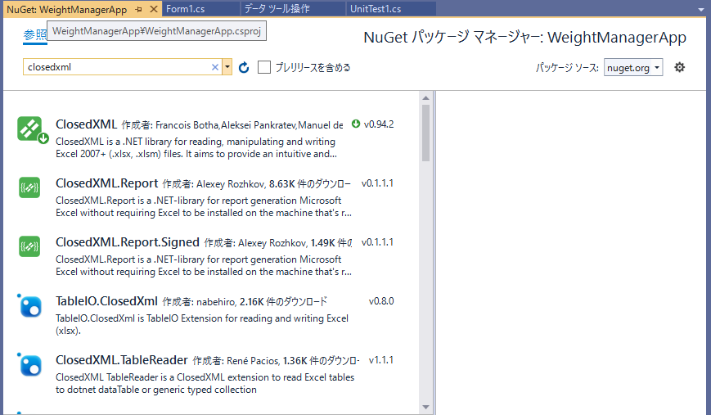Viewport: 711px width, 415px height.
Task: Click the package list scrollbar up arrow
Action: point(425,98)
